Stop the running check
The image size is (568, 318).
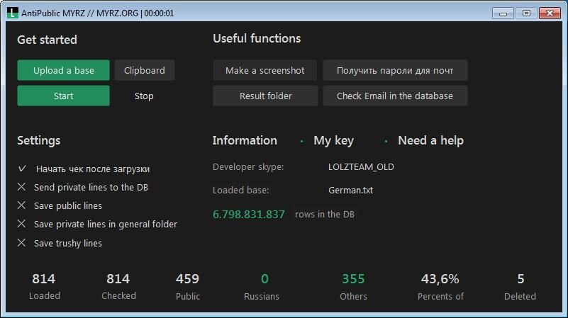point(144,96)
